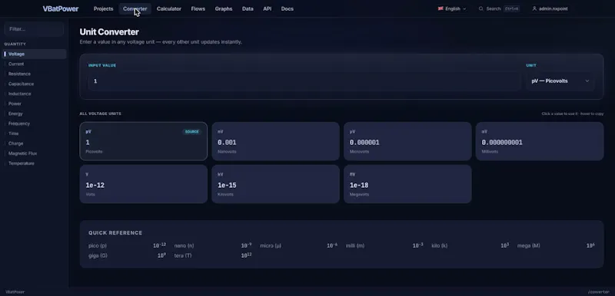Click the UK flag language icon

coord(440,8)
